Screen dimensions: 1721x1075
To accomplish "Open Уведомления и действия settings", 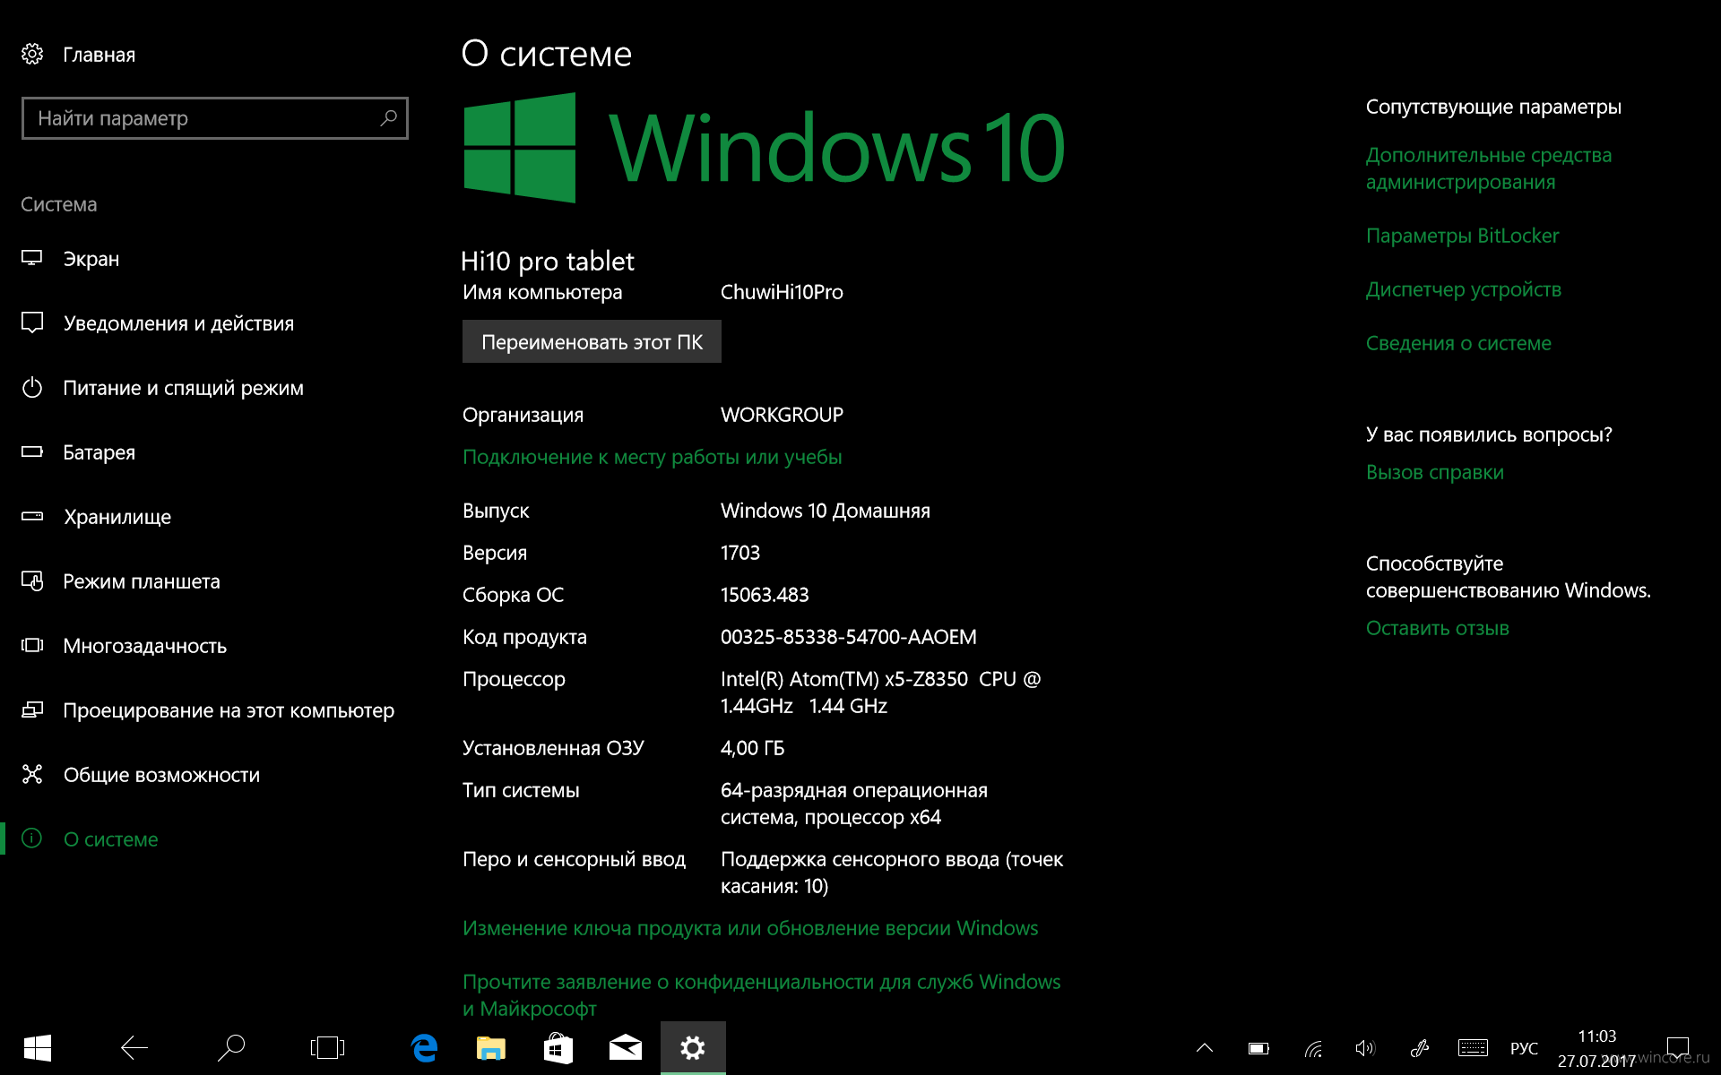I will pos(215,323).
